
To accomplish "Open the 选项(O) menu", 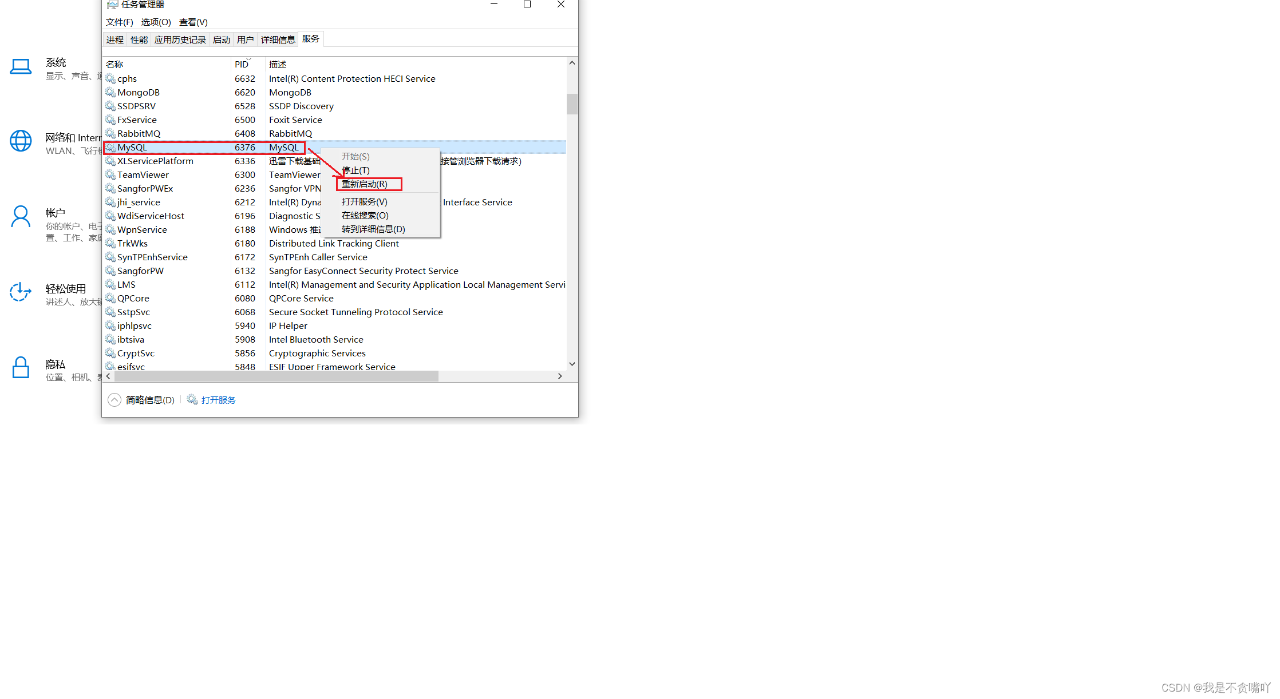I will point(156,22).
